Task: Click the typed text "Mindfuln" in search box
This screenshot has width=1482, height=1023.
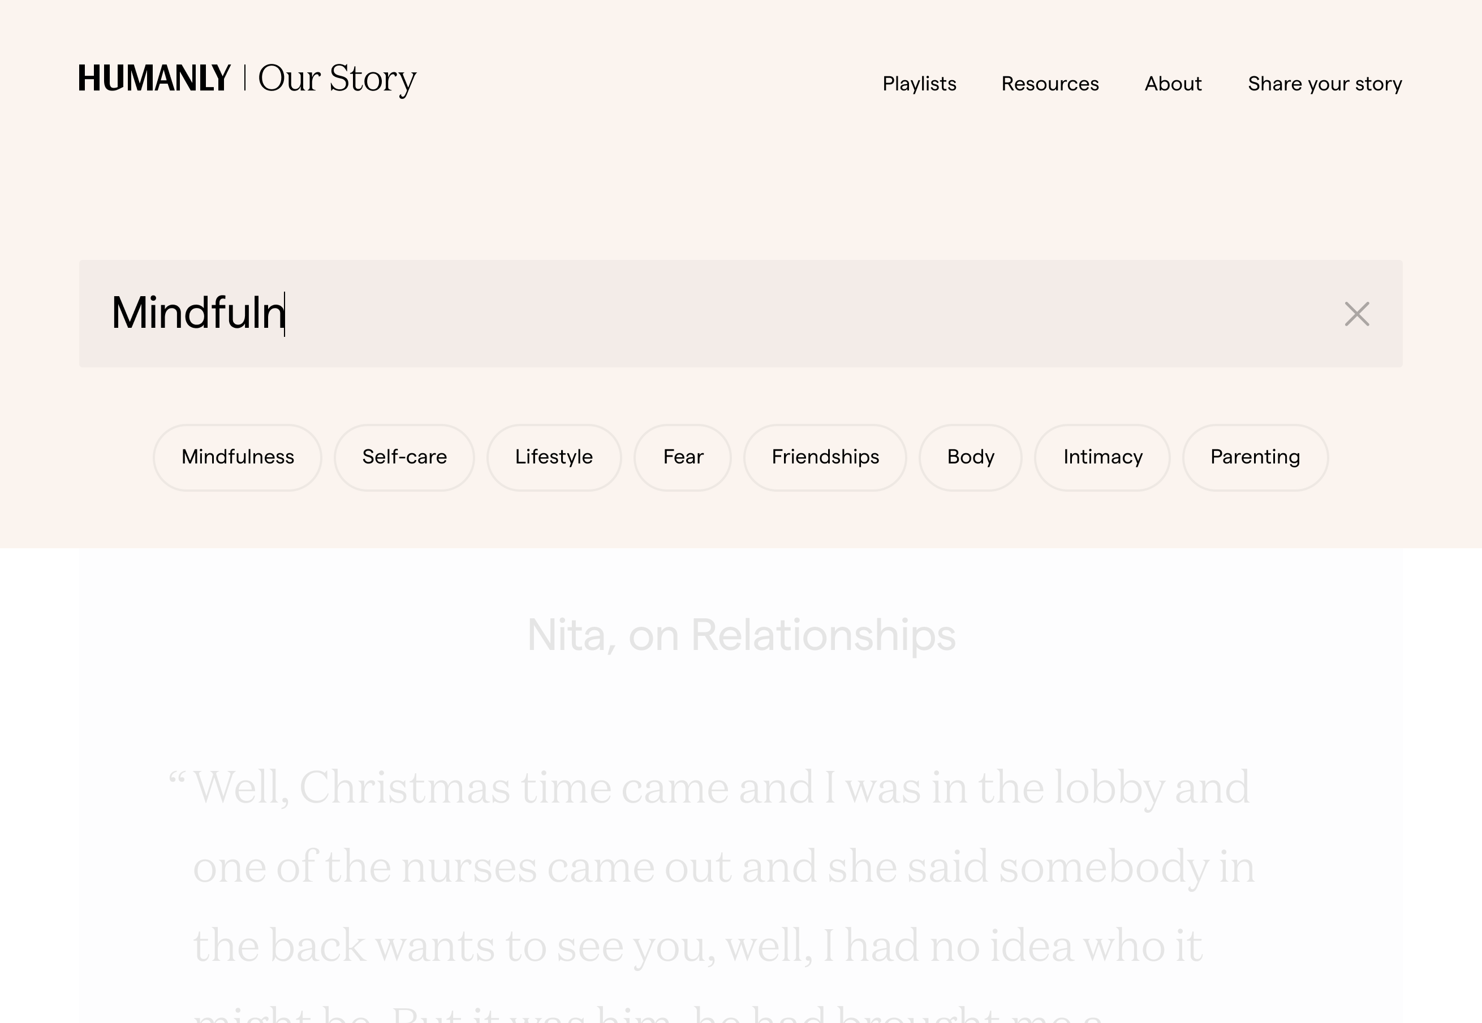Action: (197, 314)
